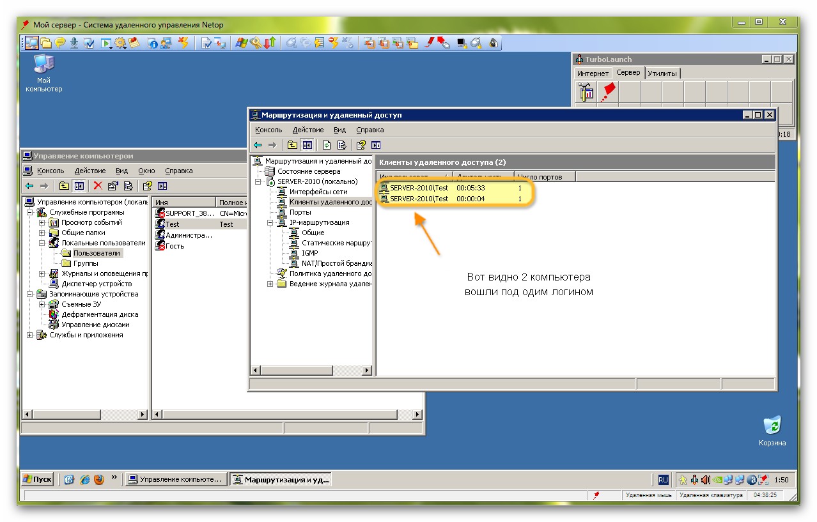Click the red kite icon in TurboLaunch
Viewport: 817px width, 522px height.
click(x=608, y=92)
